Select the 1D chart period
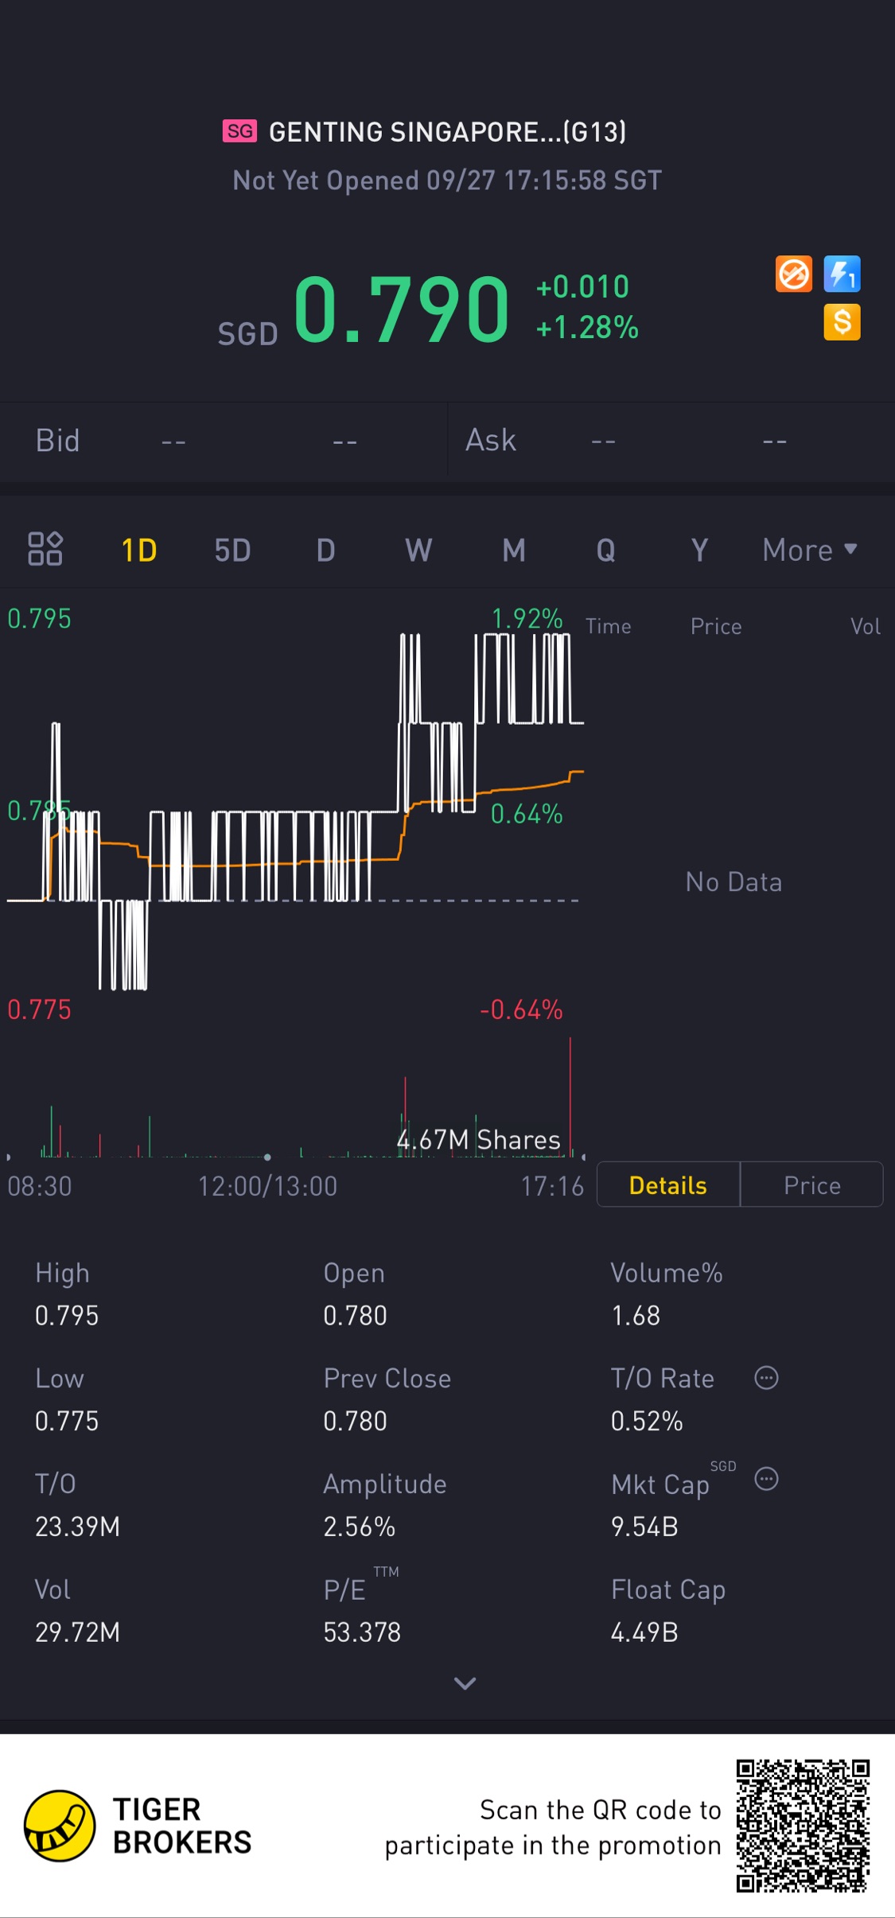The height and width of the screenshot is (1918, 895). click(139, 550)
